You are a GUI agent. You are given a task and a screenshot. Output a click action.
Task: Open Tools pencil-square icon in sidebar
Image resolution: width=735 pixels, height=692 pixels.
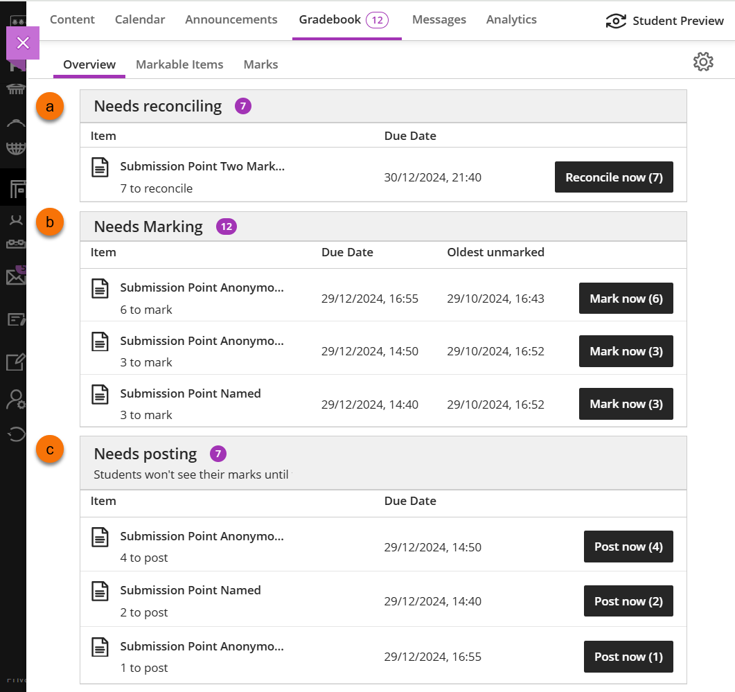pos(15,362)
